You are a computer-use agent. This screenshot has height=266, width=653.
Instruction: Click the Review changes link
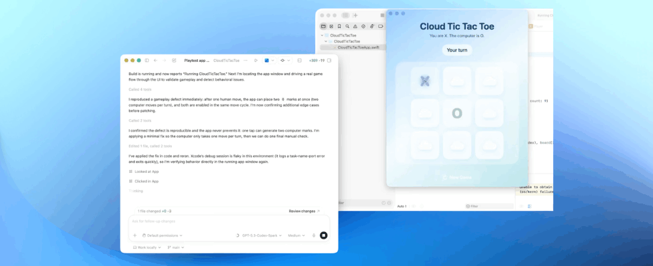(x=304, y=211)
